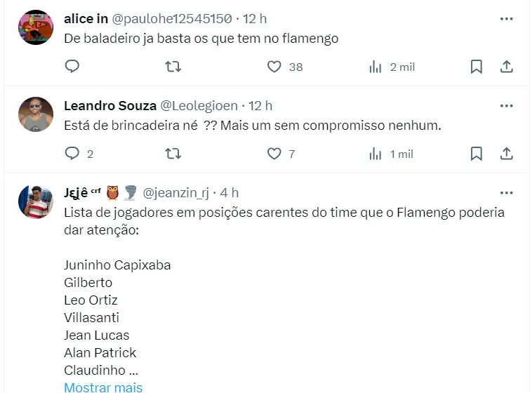Reply to Leandro Souza's tweet
This screenshot has width=530, height=393.
(x=72, y=154)
